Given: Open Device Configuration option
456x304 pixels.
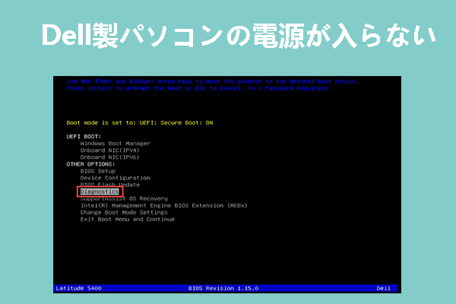Looking at the screenshot, I should pos(116,178).
